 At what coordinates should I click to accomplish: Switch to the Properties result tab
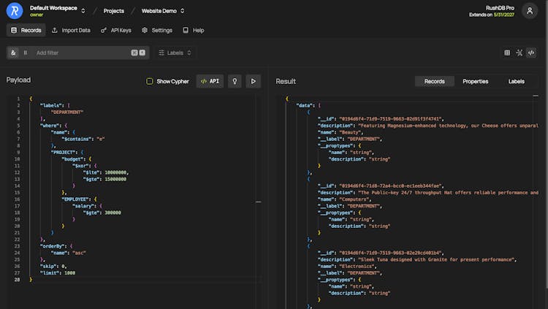click(x=475, y=81)
